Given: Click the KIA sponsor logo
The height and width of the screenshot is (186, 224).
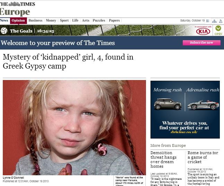Looking at the screenshot, I should 203,31.
